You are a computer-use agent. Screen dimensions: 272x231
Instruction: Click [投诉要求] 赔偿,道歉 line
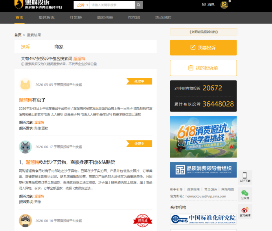33,128
